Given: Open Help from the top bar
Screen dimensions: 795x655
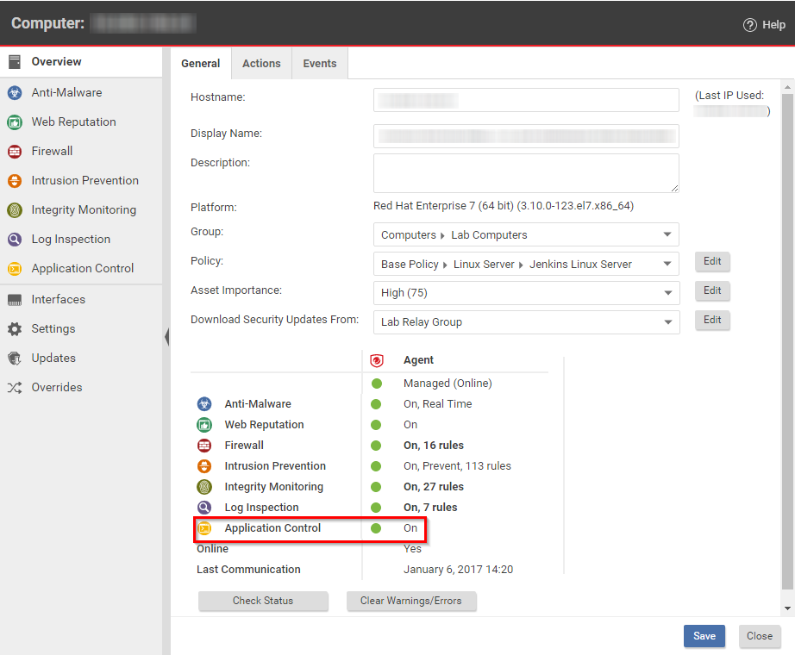Looking at the screenshot, I should [x=764, y=24].
